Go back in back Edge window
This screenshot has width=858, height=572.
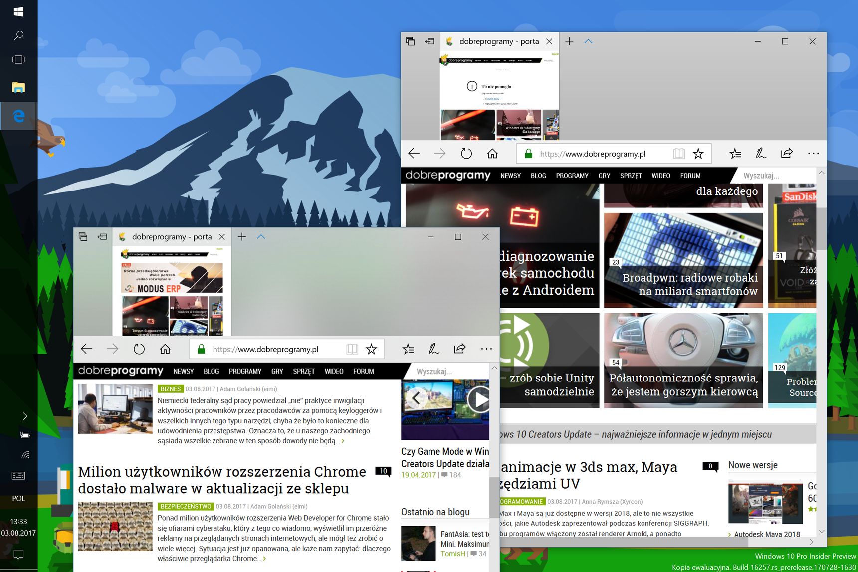pyautogui.click(x=414, y=154)
